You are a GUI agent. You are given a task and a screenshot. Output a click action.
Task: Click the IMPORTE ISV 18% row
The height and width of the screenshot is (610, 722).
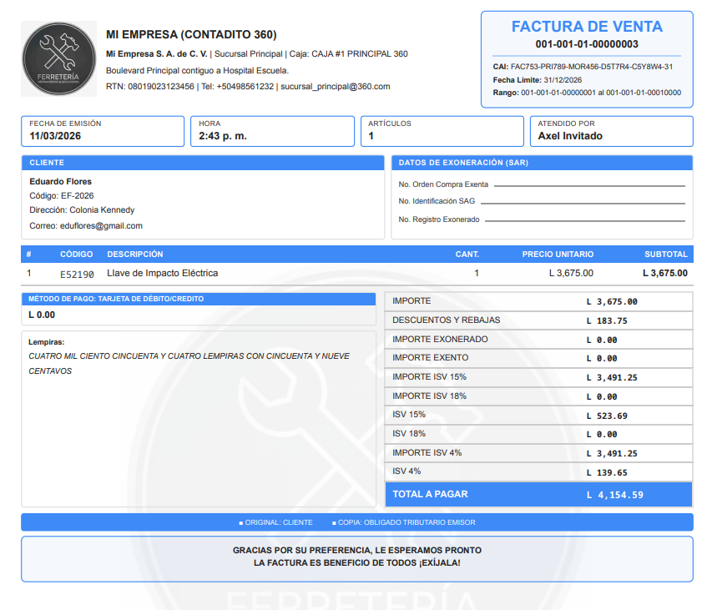click(x=538, y=396)
